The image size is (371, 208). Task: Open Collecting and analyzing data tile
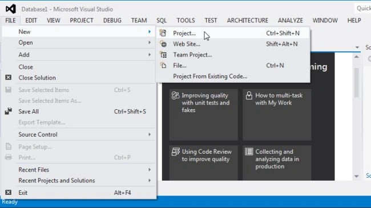277,163
